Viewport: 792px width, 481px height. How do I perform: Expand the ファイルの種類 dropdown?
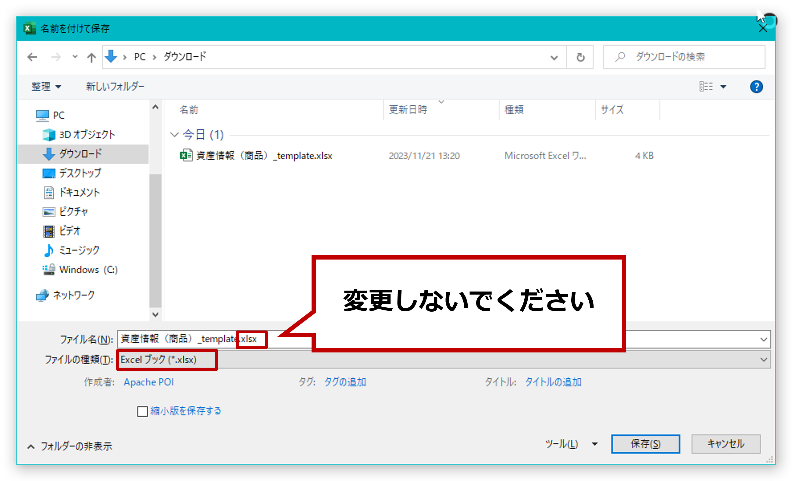764,360
